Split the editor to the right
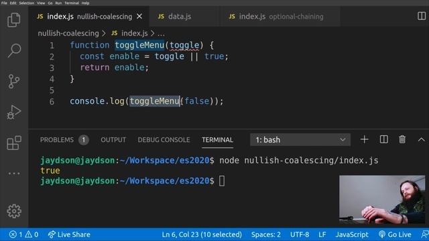 pos(422,16)
